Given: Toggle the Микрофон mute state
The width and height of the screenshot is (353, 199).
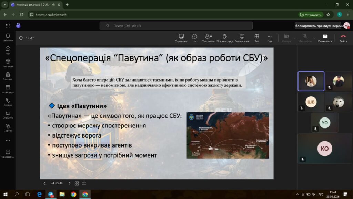Looking at the screenshot, I should (305, 37).
